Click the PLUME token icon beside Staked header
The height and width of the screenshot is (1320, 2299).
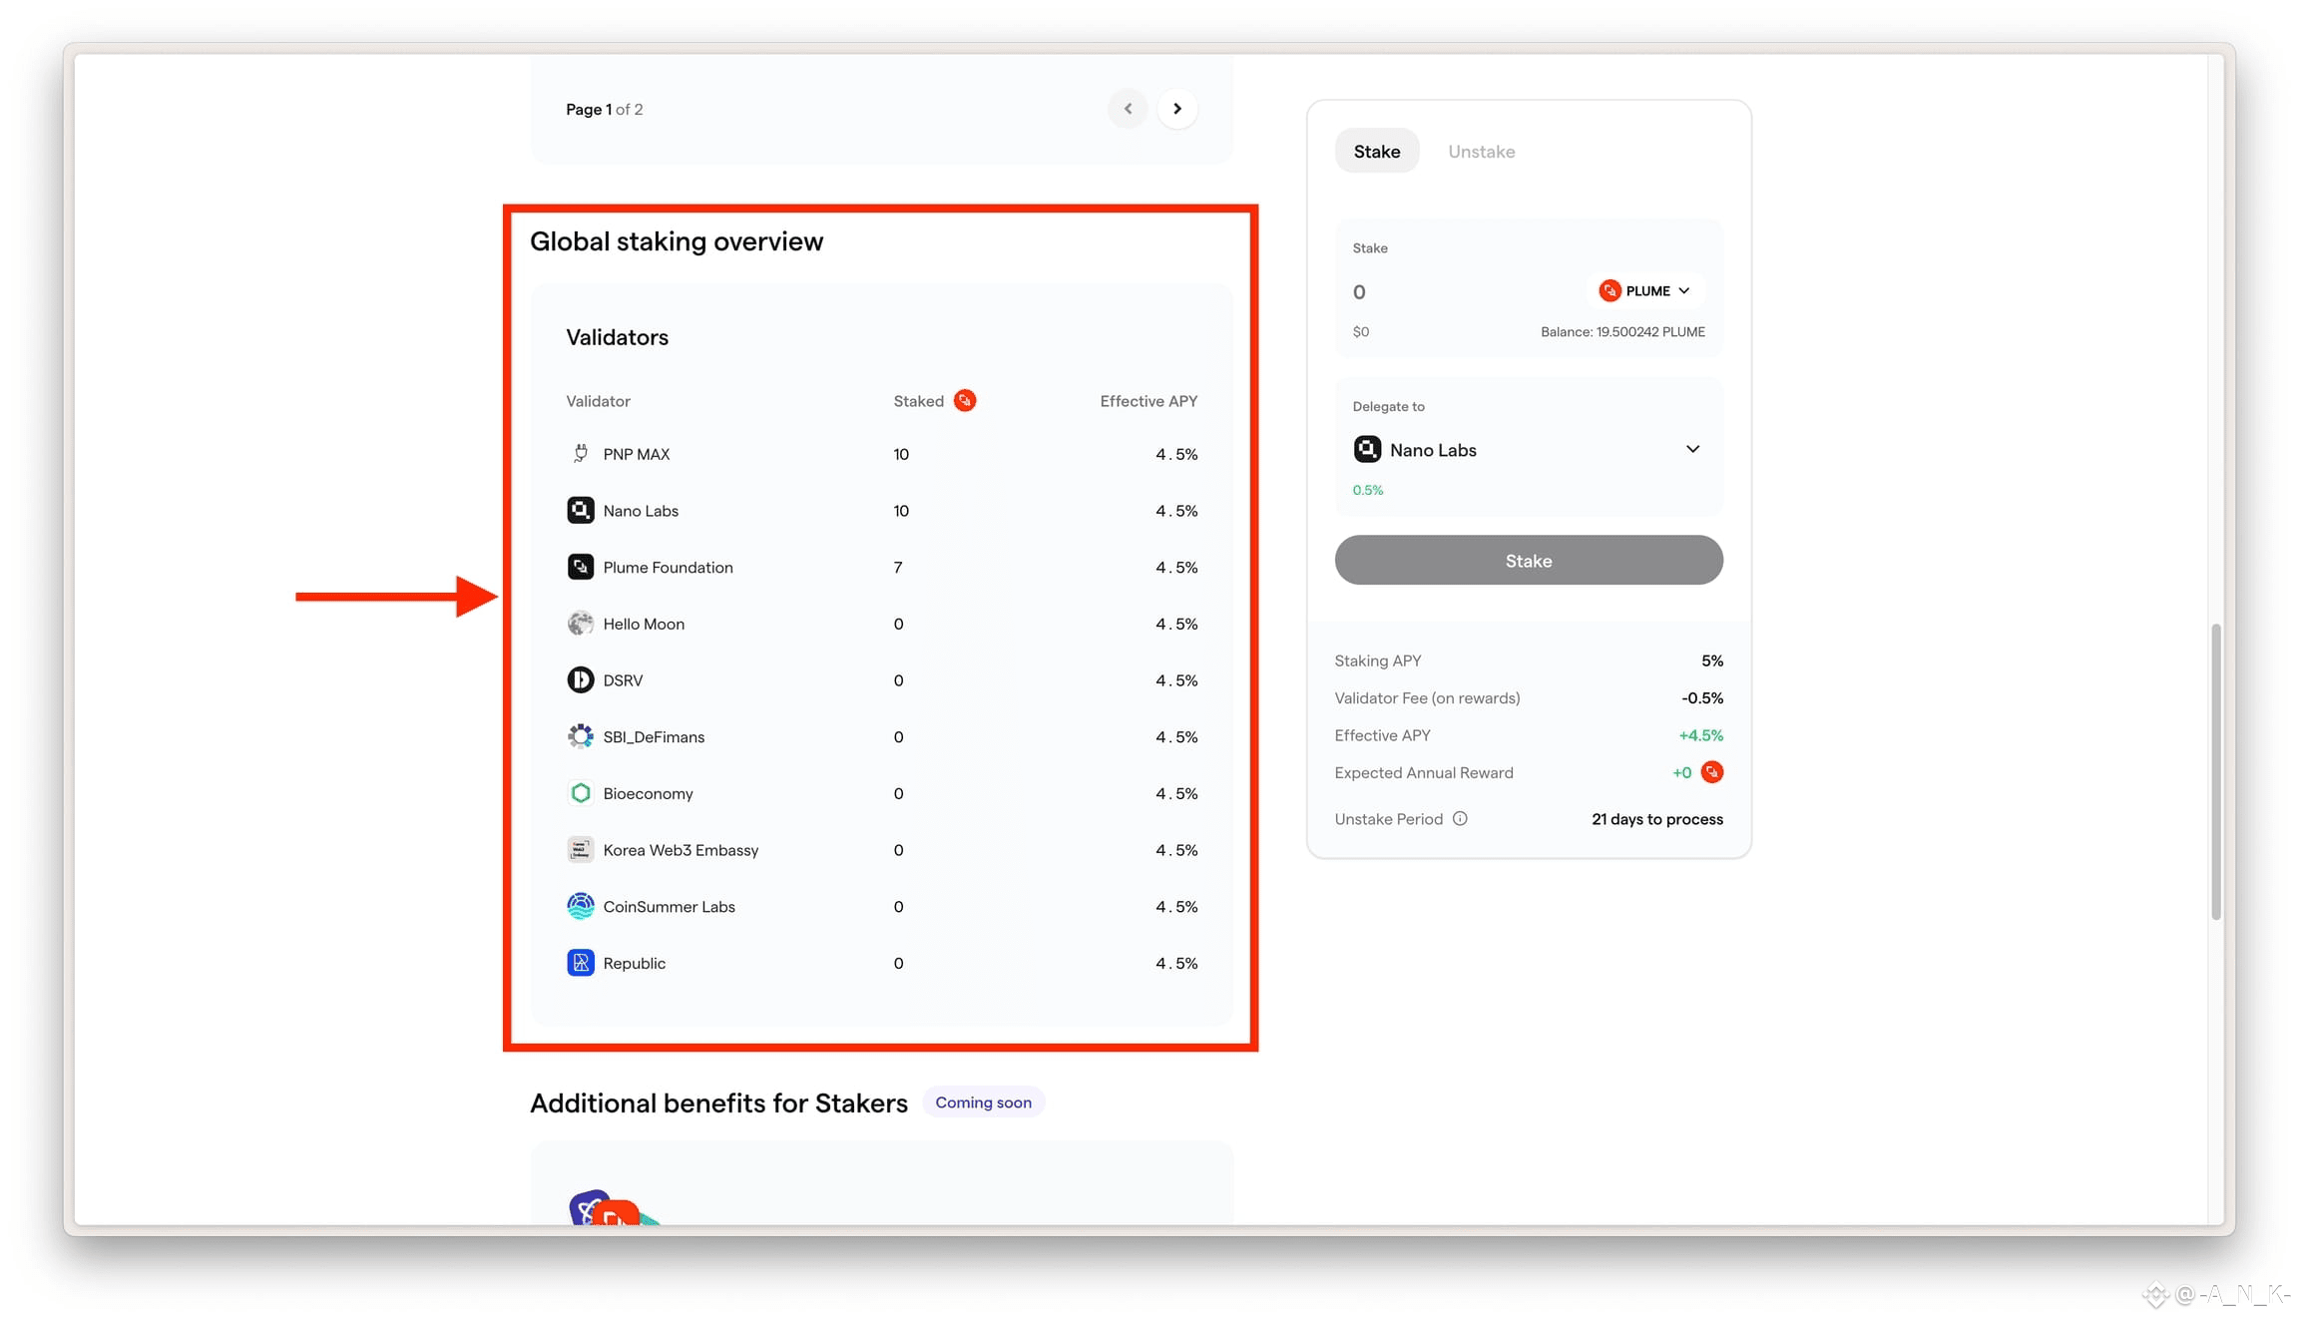pos(964,401)
